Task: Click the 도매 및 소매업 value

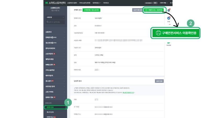Action: coord(99,55)
